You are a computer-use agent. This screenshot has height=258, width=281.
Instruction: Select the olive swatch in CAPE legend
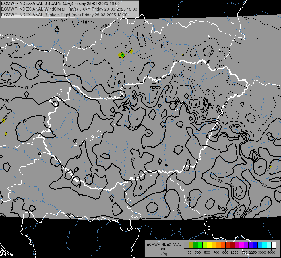191,245
